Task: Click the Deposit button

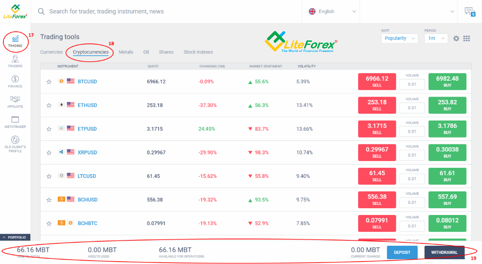Action: (x=402, y=252)
